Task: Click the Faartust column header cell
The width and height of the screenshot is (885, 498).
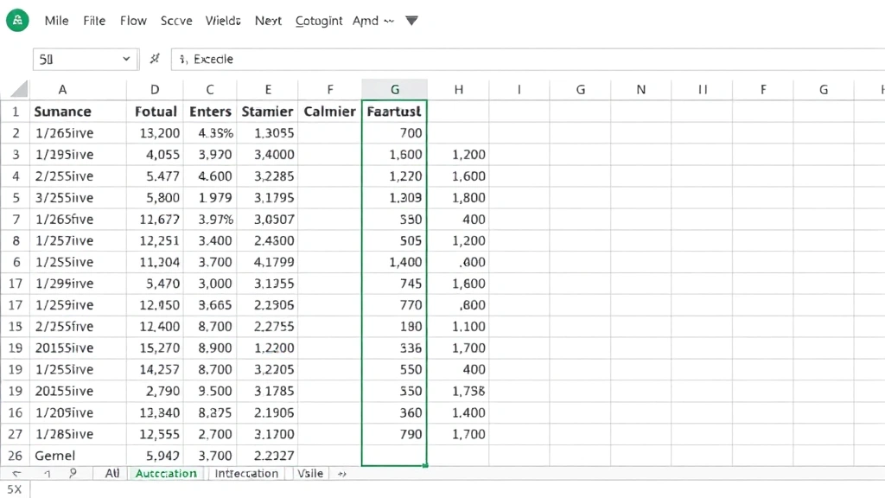Action: coord(394,111)
